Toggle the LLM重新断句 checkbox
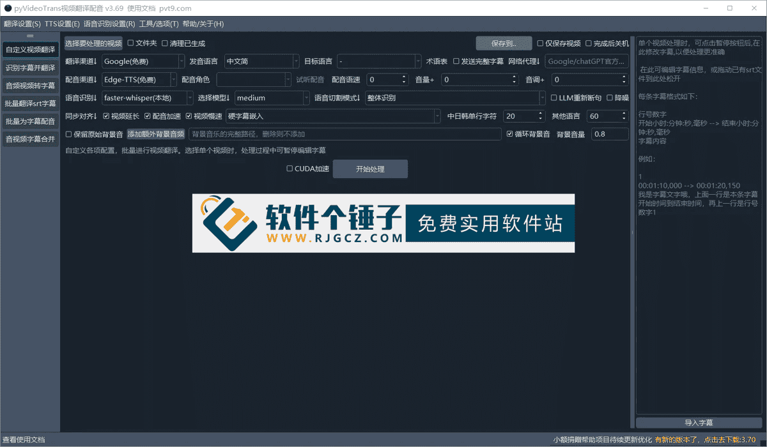The width and height of the screenshot is (767, 447). point(554,98)
